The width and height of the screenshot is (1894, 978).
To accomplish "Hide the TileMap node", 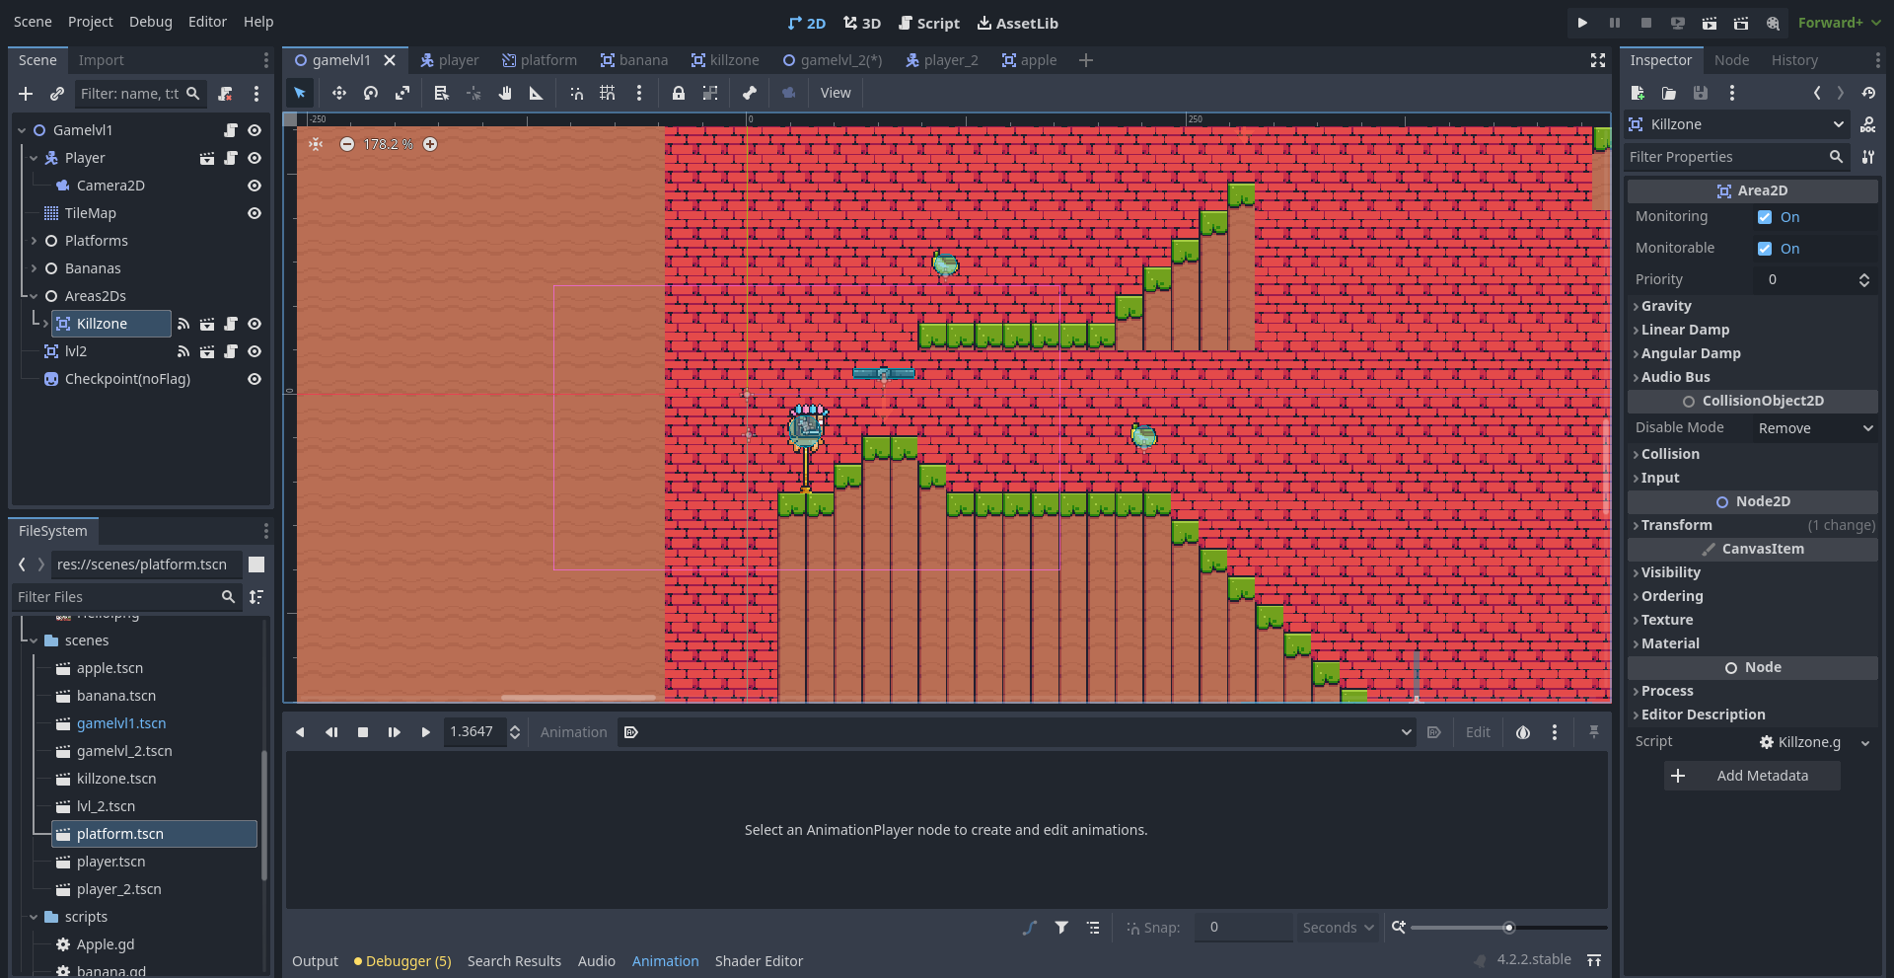I will point(255,213).
